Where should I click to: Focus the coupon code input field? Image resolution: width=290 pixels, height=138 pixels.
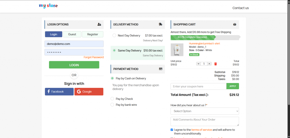tap(199, 86)
